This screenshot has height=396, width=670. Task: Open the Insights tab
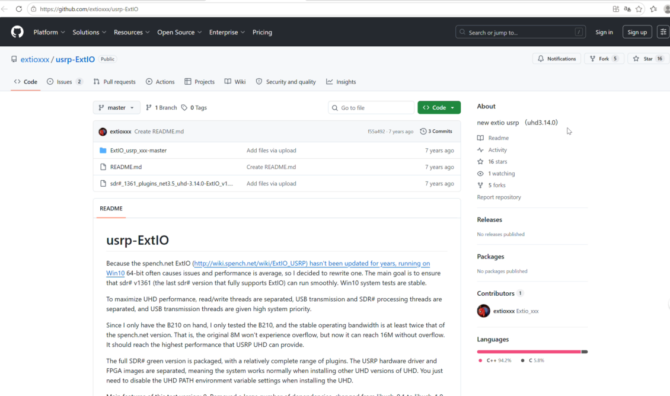click(x=341, y=82)
